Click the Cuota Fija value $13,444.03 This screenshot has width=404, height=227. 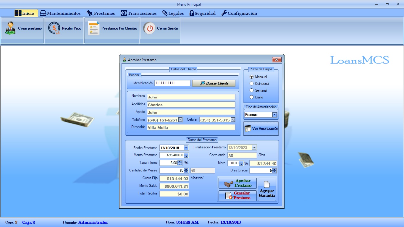coord(174,179)
